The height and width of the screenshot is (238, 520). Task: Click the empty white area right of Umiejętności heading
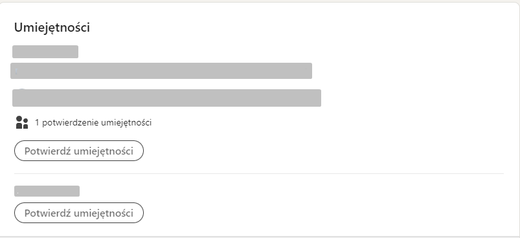pos(299,28)
